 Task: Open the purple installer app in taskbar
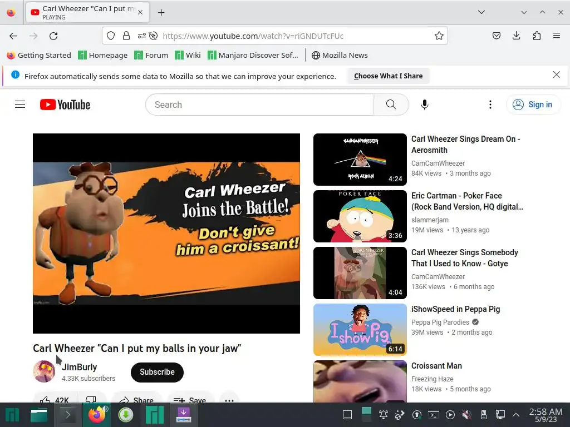tap(184, 415)
